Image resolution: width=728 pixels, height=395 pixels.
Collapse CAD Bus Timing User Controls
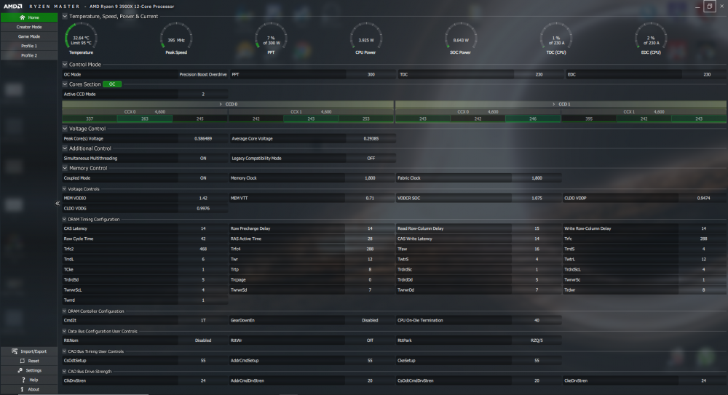[65, 351]
